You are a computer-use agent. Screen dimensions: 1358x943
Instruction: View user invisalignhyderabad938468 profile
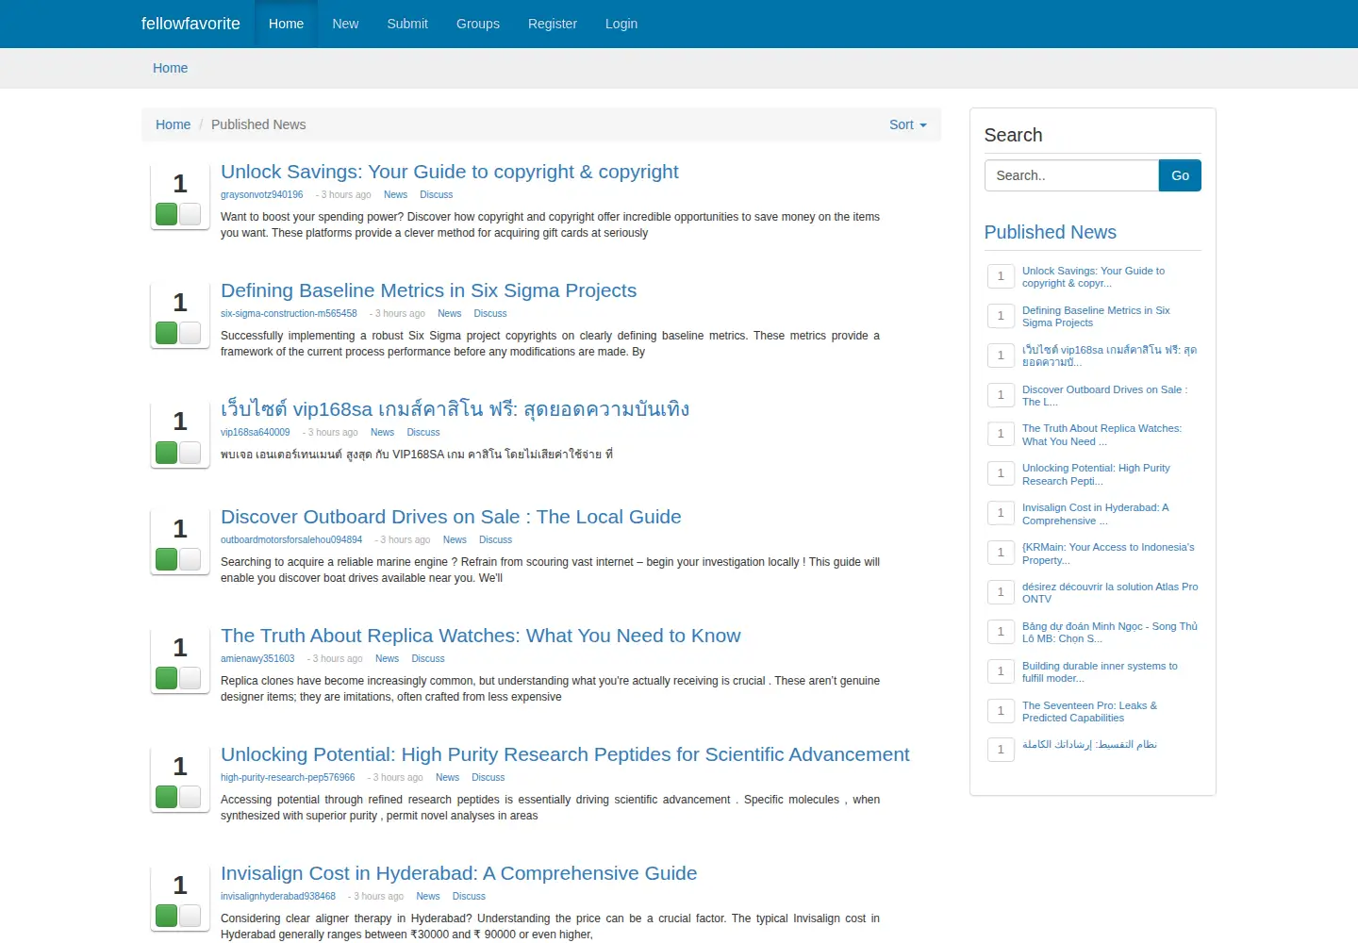tap(278, 897)
